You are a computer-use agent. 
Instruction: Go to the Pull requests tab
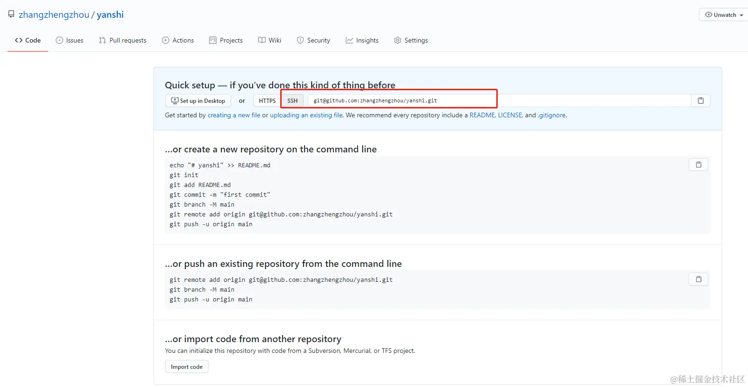[123, 40]
